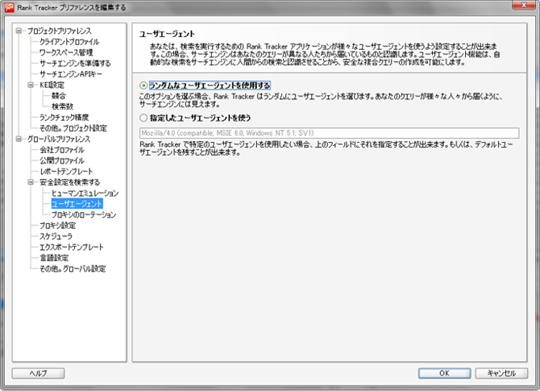540x391 pixels.
Task: Open スケジューラ settings
Action: [x=56, y=236]
